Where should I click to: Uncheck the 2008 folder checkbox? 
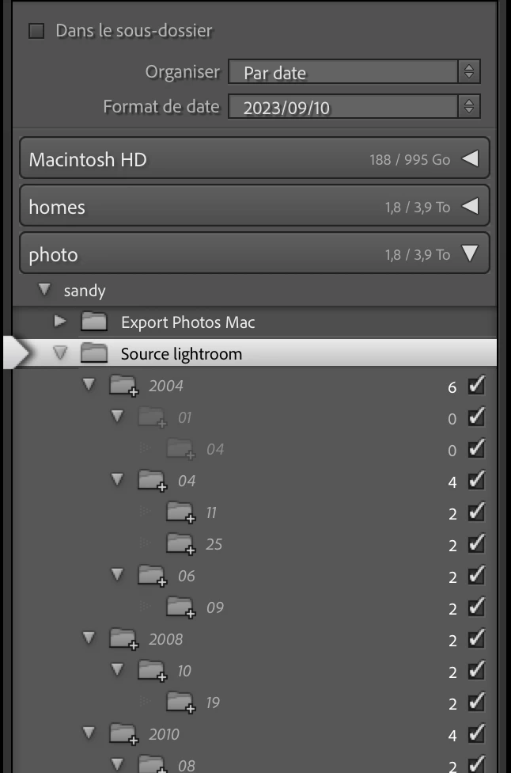click(x=476, y=638)
